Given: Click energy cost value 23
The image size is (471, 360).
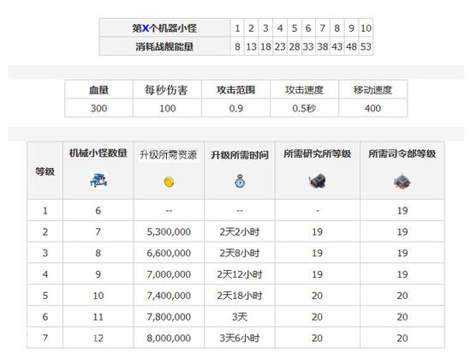Looking at the screenshot, I should click(x=280, y=46).
